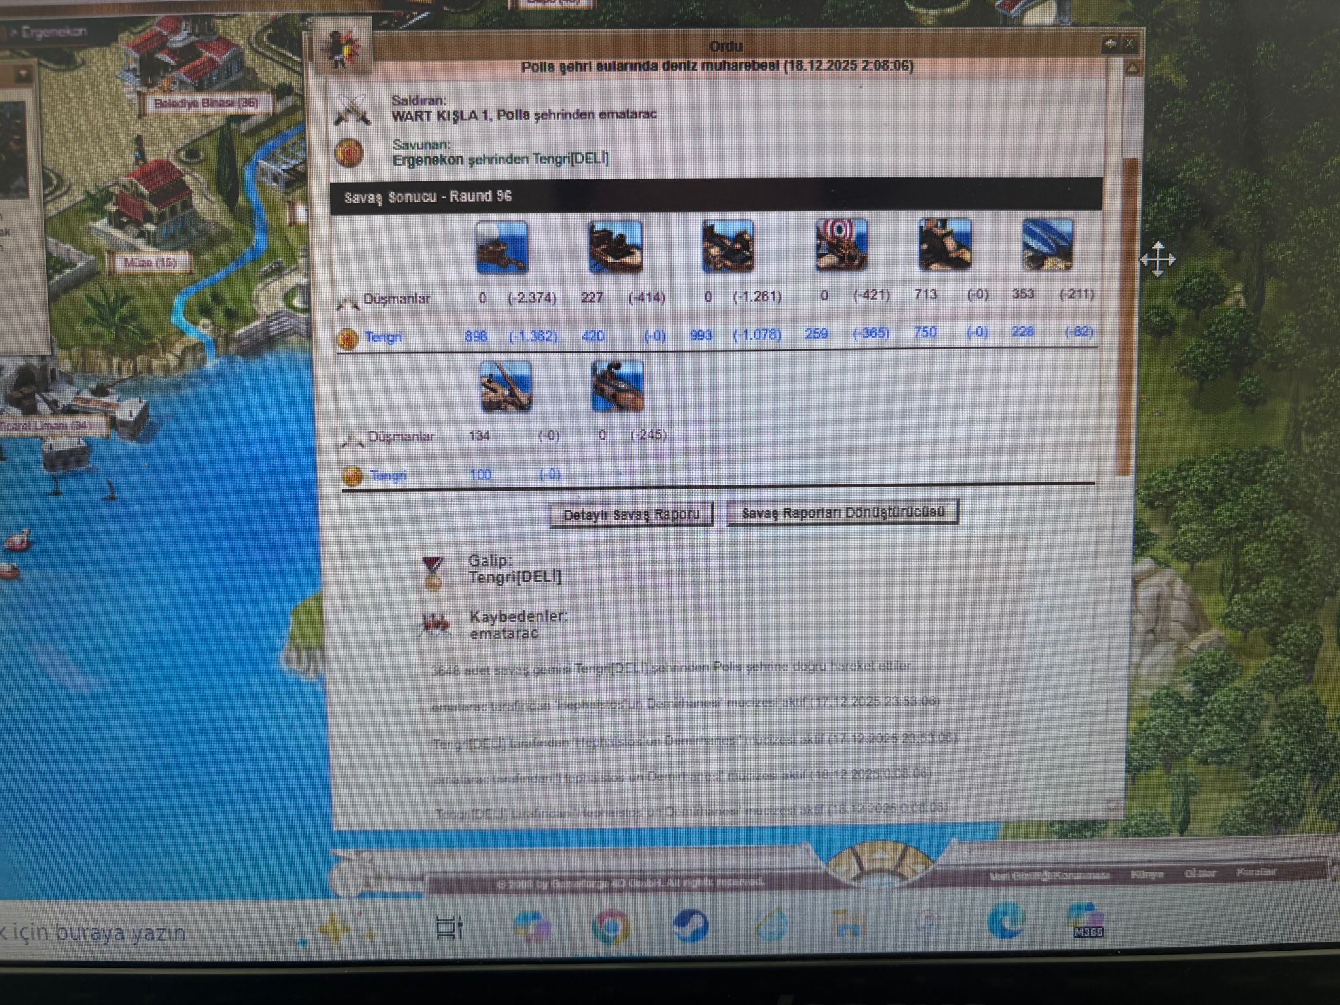Screen dimensions: 1340x1005
Task: Click the crossed swords icon beside Saldıran
Action: [x=353, y=109]
